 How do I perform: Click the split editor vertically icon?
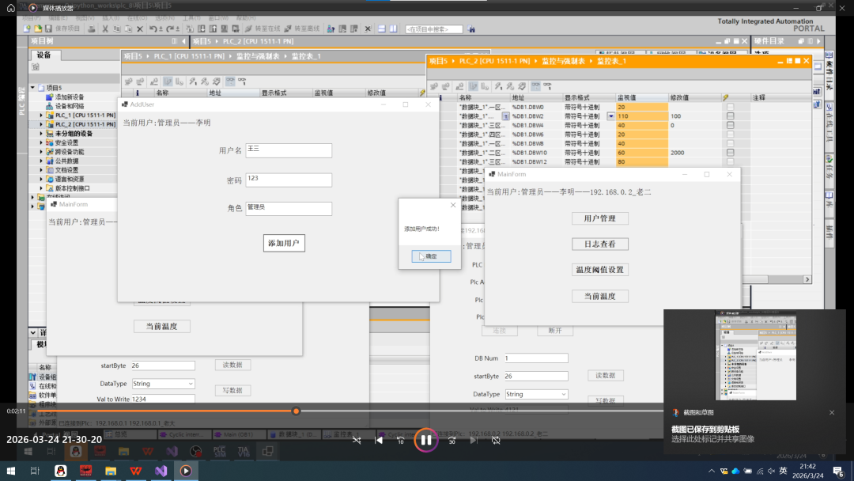(393, 28)
